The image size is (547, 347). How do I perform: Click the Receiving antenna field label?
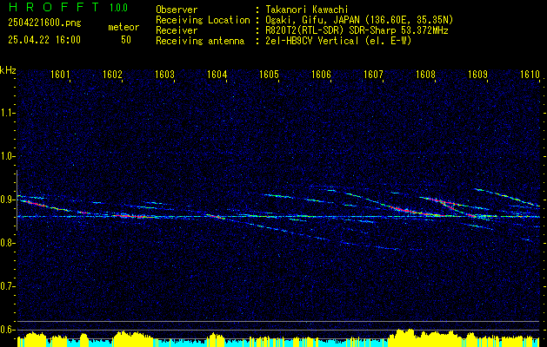point(200,41)
